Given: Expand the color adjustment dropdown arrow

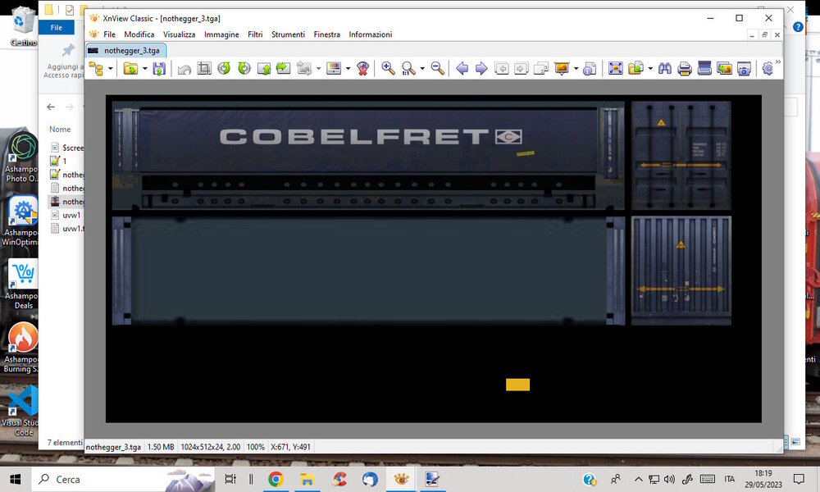Looking at the screenshot, I should pos(348,69).
